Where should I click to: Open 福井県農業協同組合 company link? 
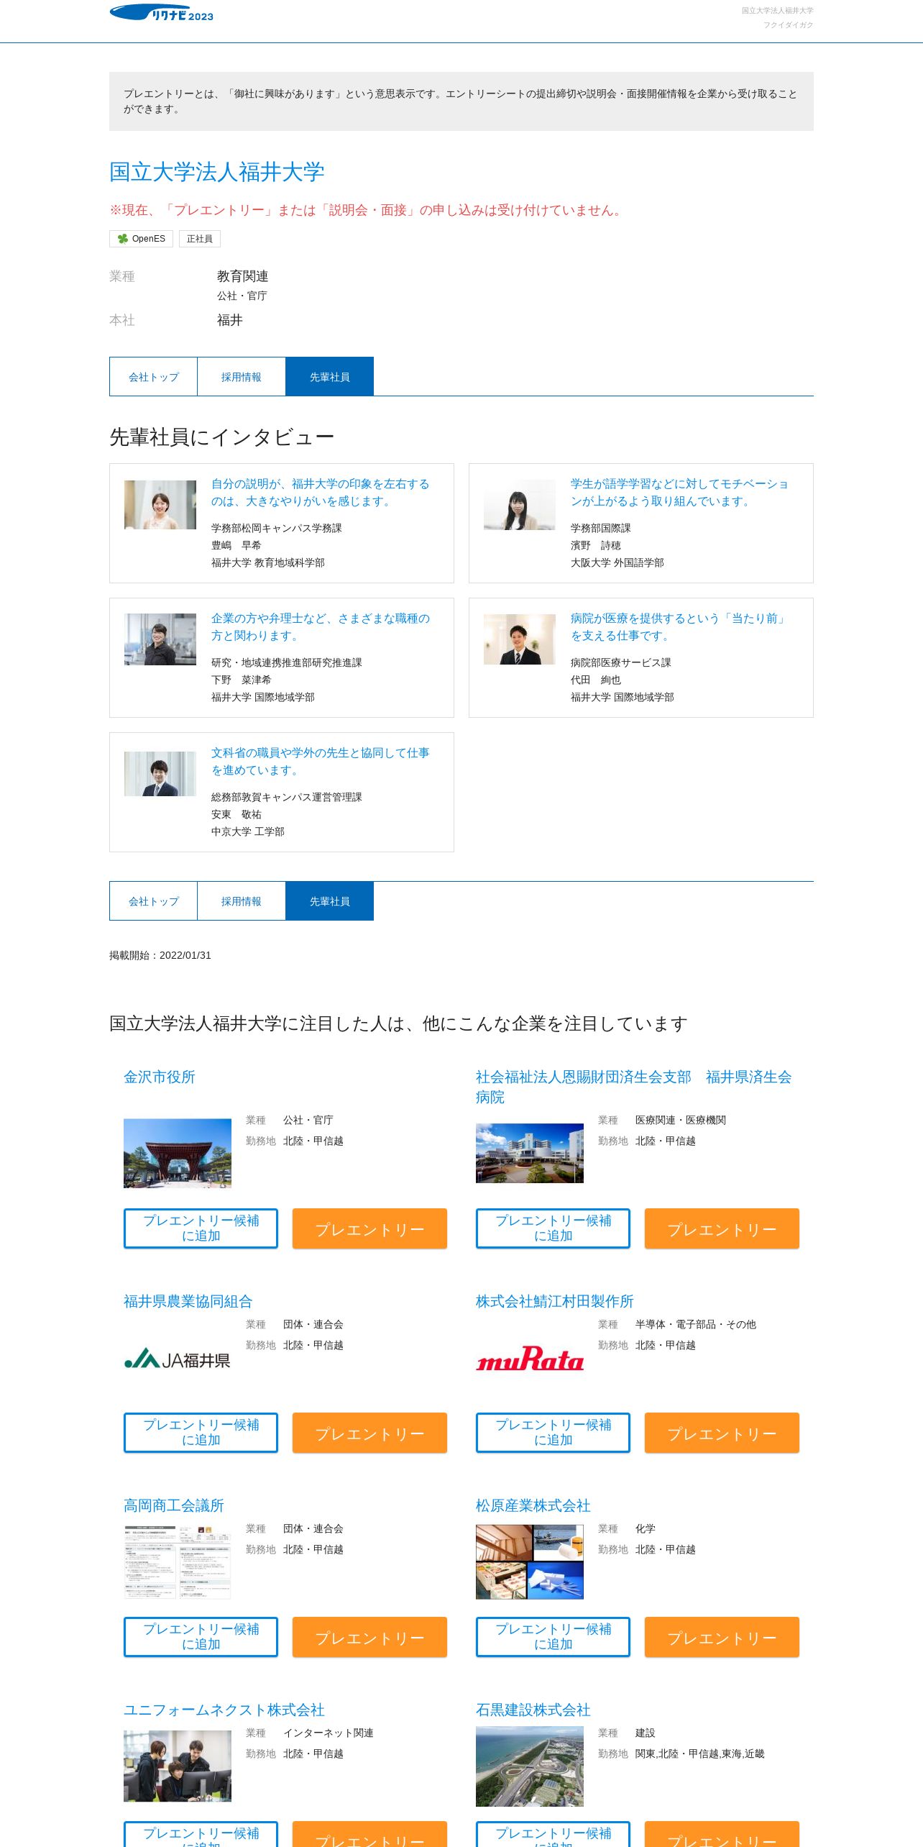188,1301
